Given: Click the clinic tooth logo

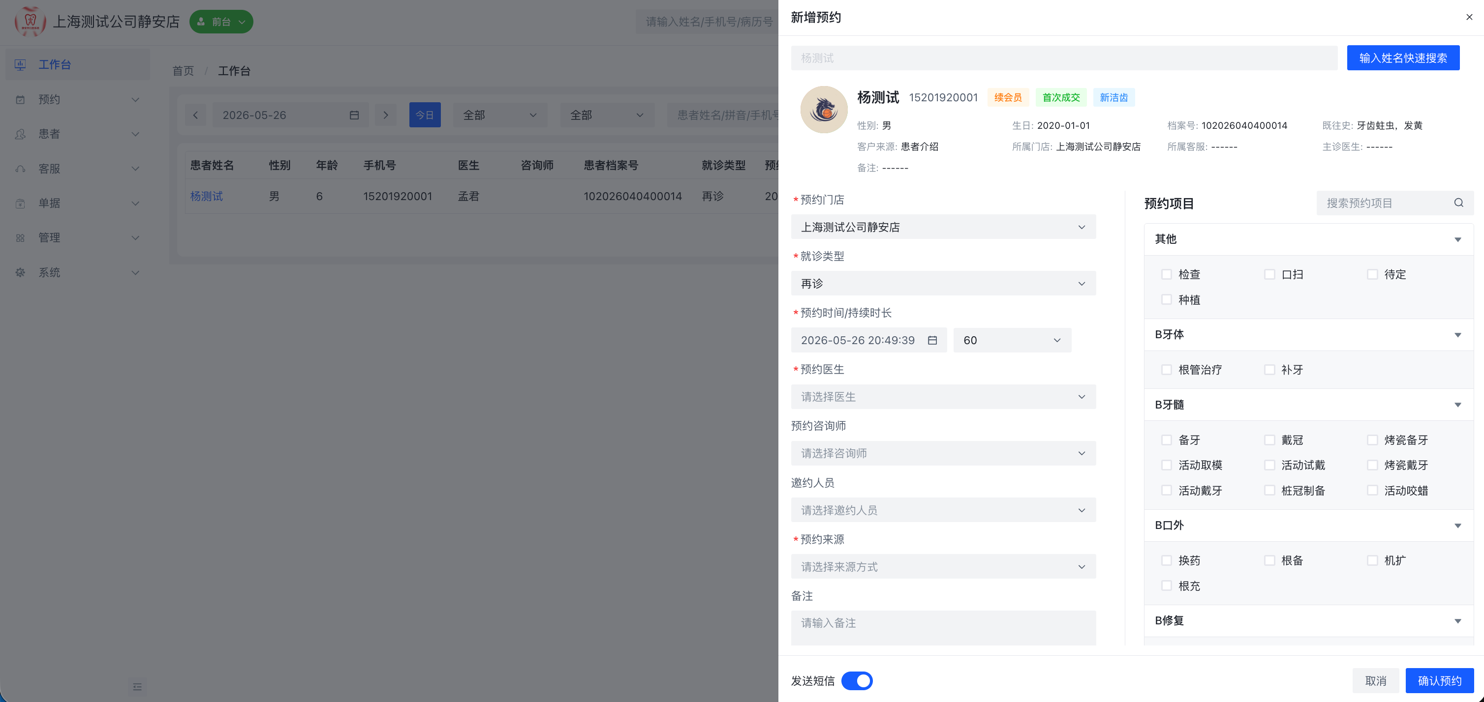Looking at the screenshot, I should click(x=30, y=21).
